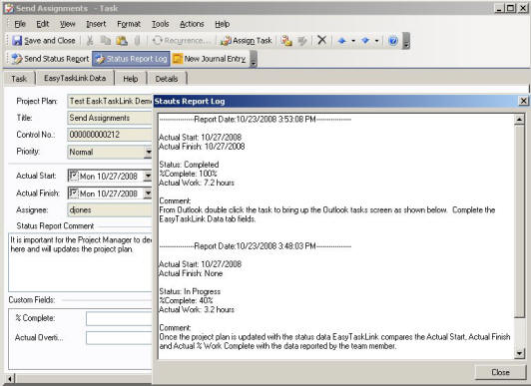This screenshot has width=531, height=386.
Task: Click Report Date 3:53:08 PM line
Action: tap(255, 119)
